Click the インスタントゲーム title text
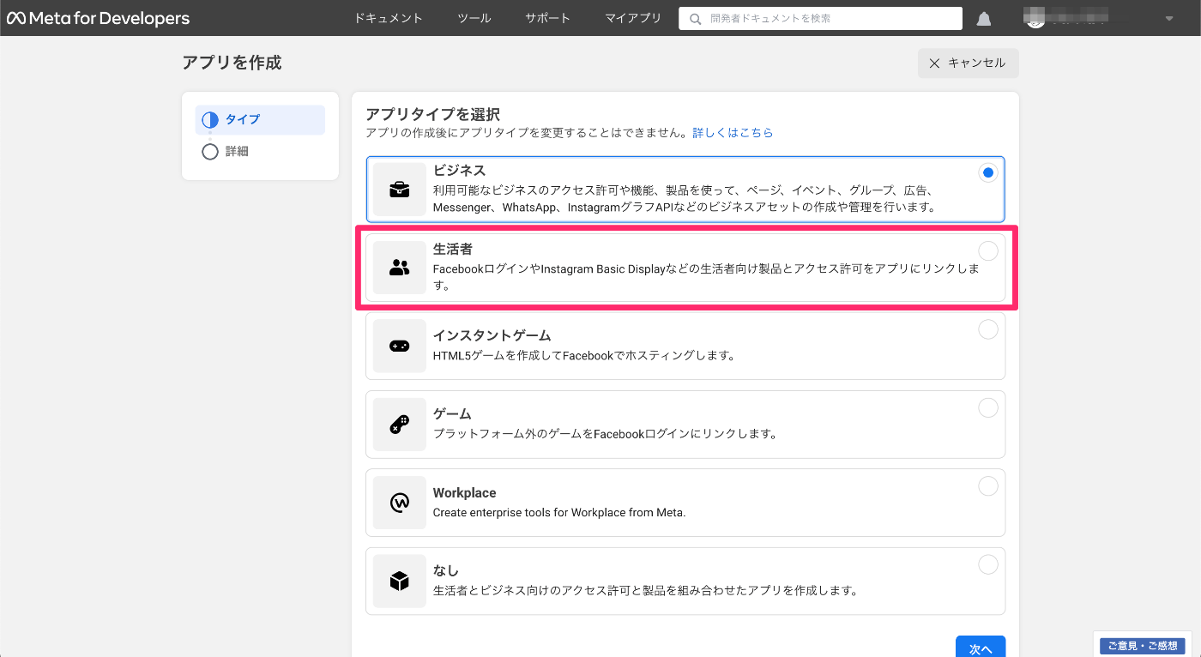 492,335
